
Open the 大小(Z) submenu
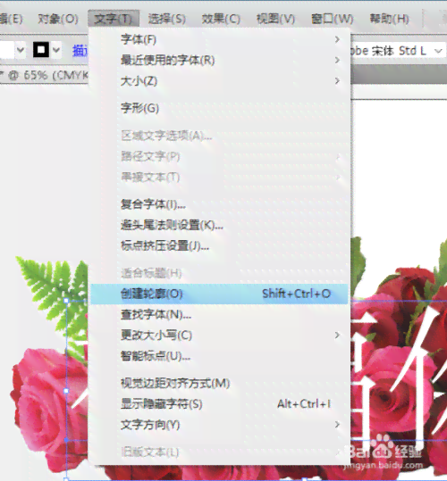coord(219,81)
